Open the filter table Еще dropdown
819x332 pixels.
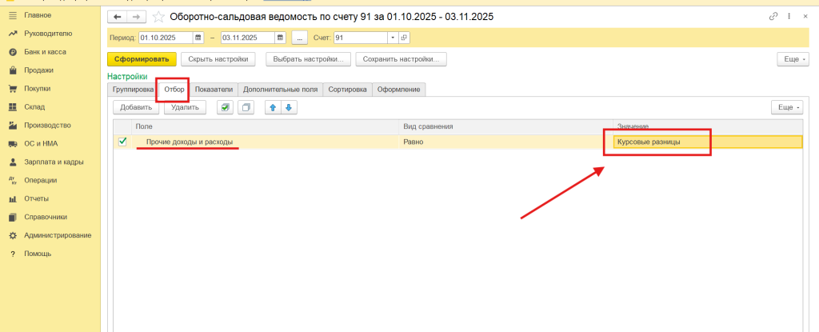tap(787, 107)
